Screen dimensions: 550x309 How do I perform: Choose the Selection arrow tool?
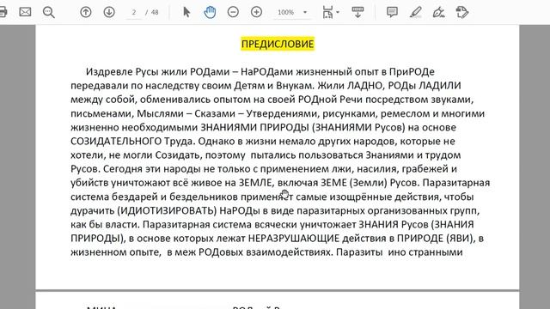[x=186, y=12]
